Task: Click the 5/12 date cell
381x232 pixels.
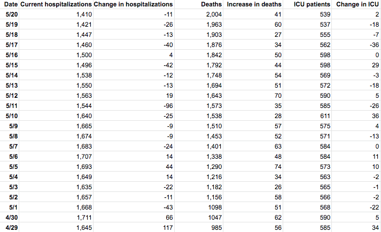Action: pyautogui.click(x=11, y=96)
